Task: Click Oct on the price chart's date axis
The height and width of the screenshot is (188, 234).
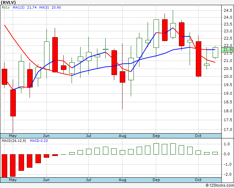Action: click(x=198, y=136)
